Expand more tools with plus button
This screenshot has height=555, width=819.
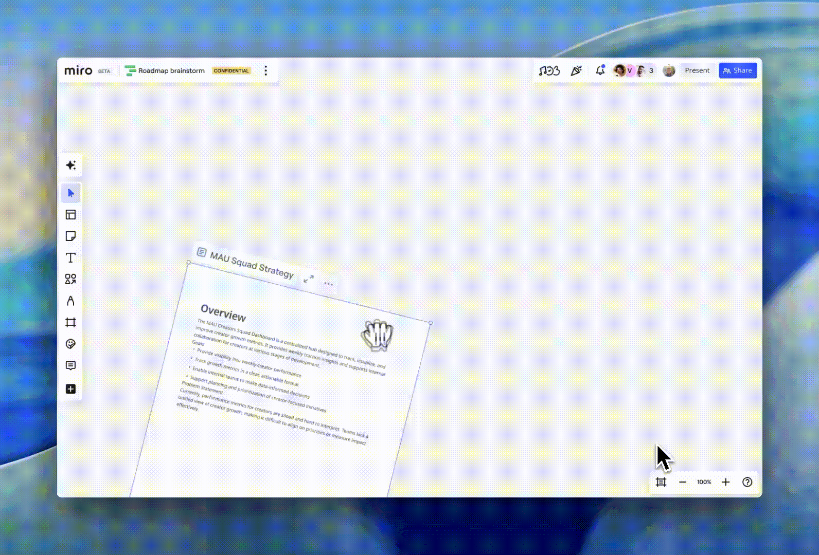click(x=70, y=389)
